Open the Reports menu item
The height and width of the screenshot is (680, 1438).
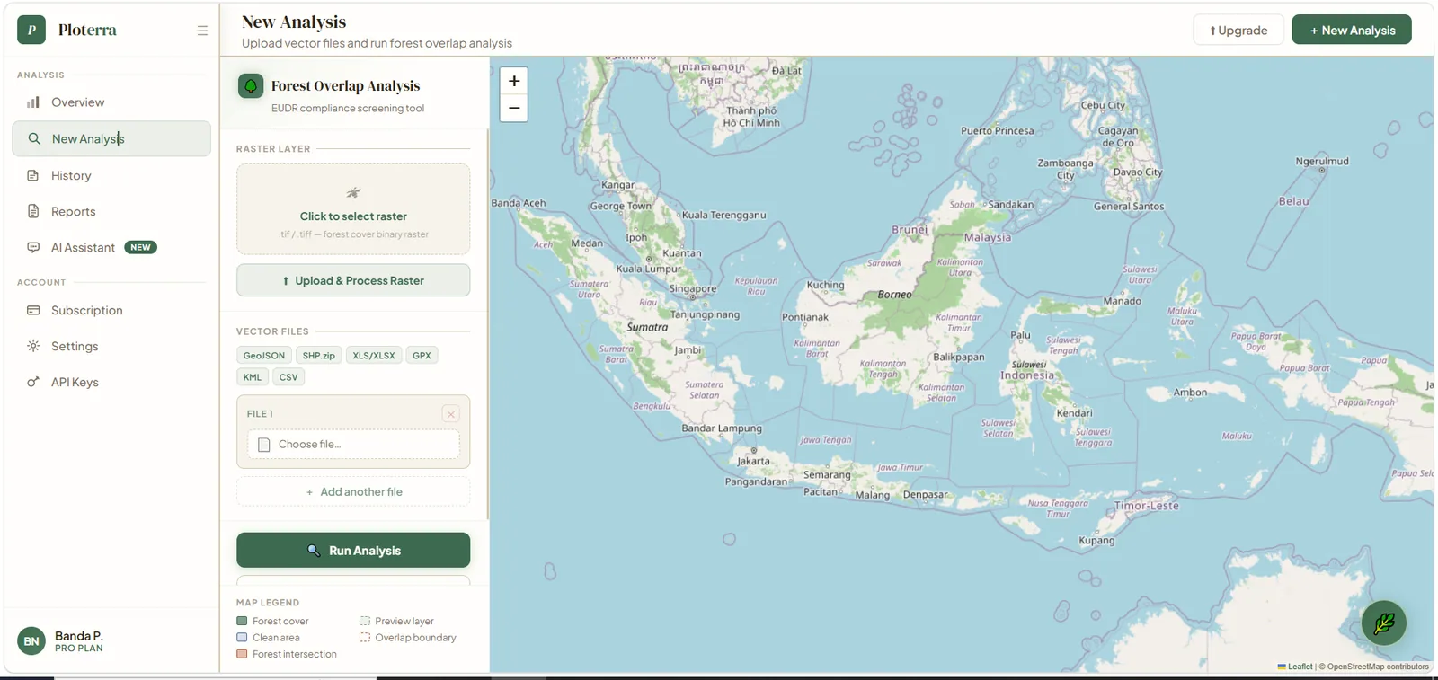pos(111,211)
